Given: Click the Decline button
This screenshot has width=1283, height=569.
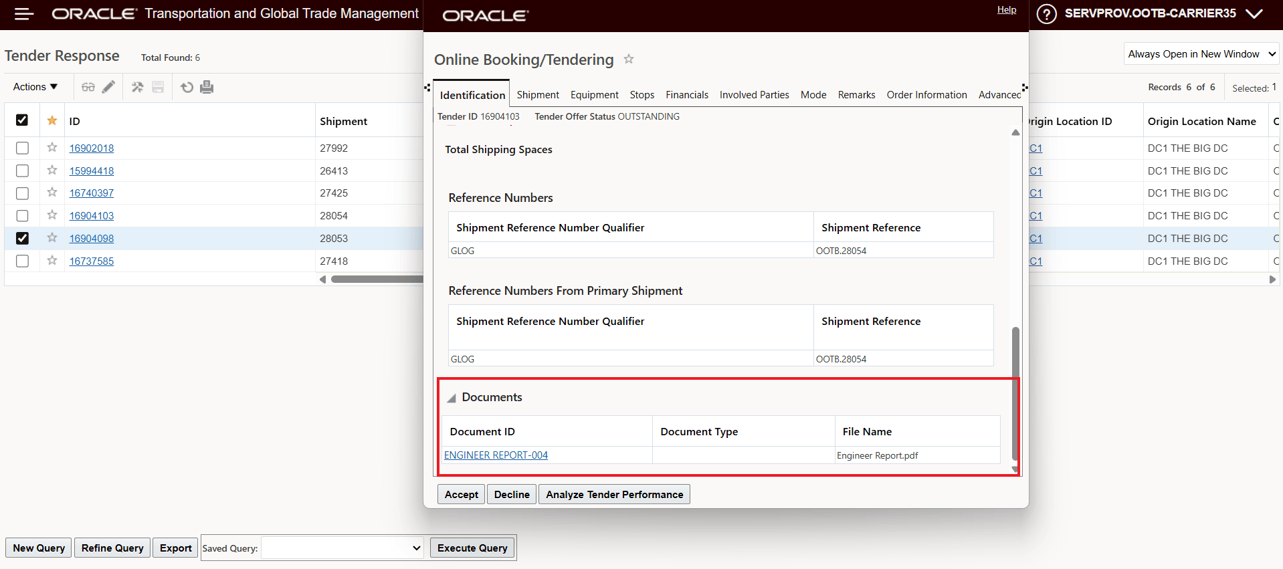Looking at the screenshot, I should [x=512, y=494].
